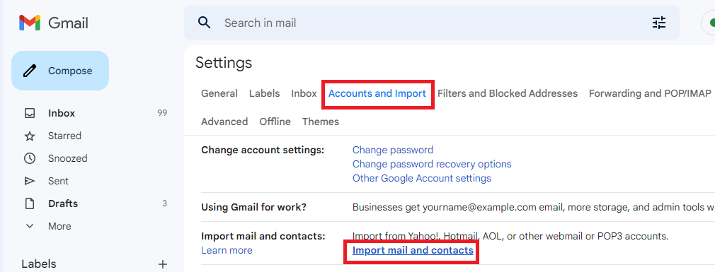Screen dimensions: 715x272
Task: Open search options filter icon
Action: [x=659, y=23]
